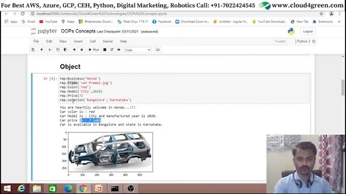Open the Extensions bookmark
Viewport: 346px width, 194px height.
tap(323, 22)
